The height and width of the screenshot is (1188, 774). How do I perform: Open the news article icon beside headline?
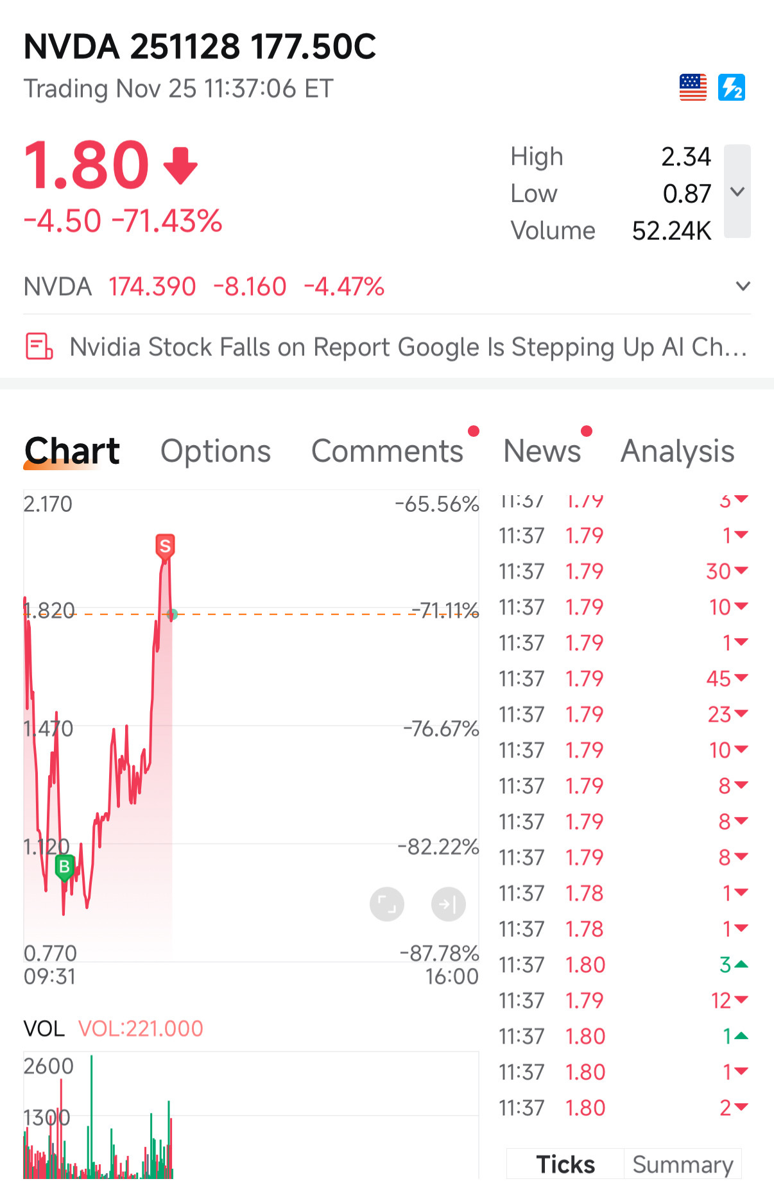[39, 346]
